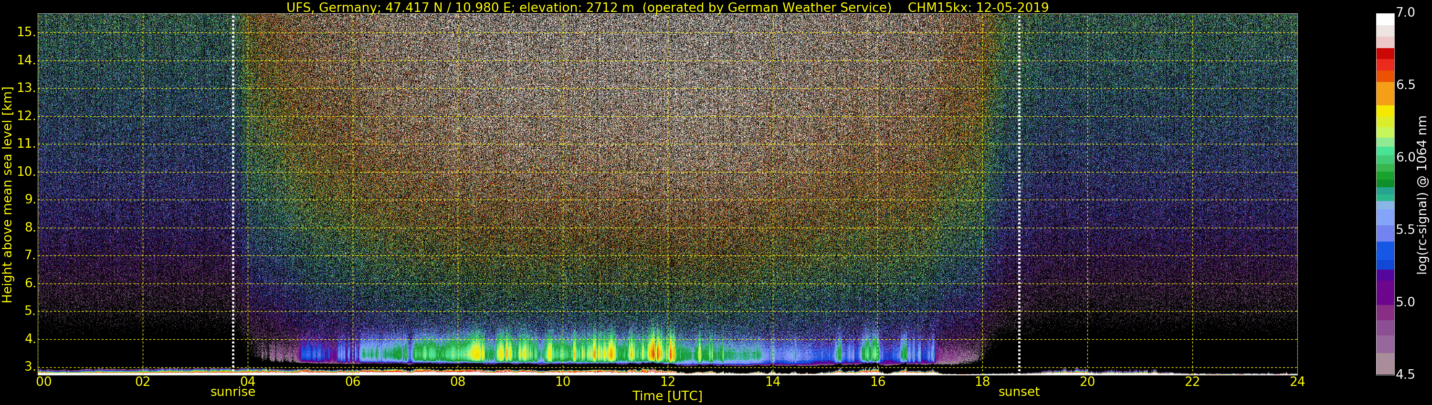Image resolution: width=1432 pixels, height=405 pixels.
Task: Click 'Height above mean sea level [km]' label
Action: pos(7,194)
